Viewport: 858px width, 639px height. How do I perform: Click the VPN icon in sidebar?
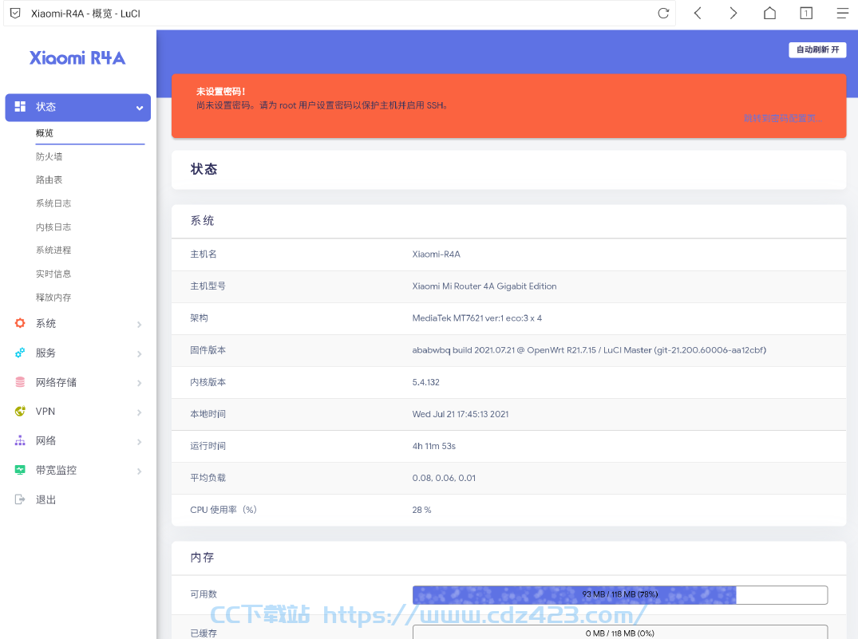click(20, 412)
